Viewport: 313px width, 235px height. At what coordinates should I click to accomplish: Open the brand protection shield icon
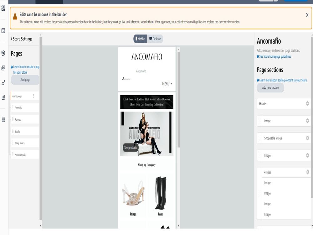coord(3,53)
